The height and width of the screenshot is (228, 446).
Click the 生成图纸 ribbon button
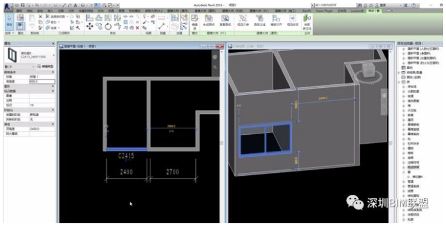pyautogui.click(x=209, y=21)
